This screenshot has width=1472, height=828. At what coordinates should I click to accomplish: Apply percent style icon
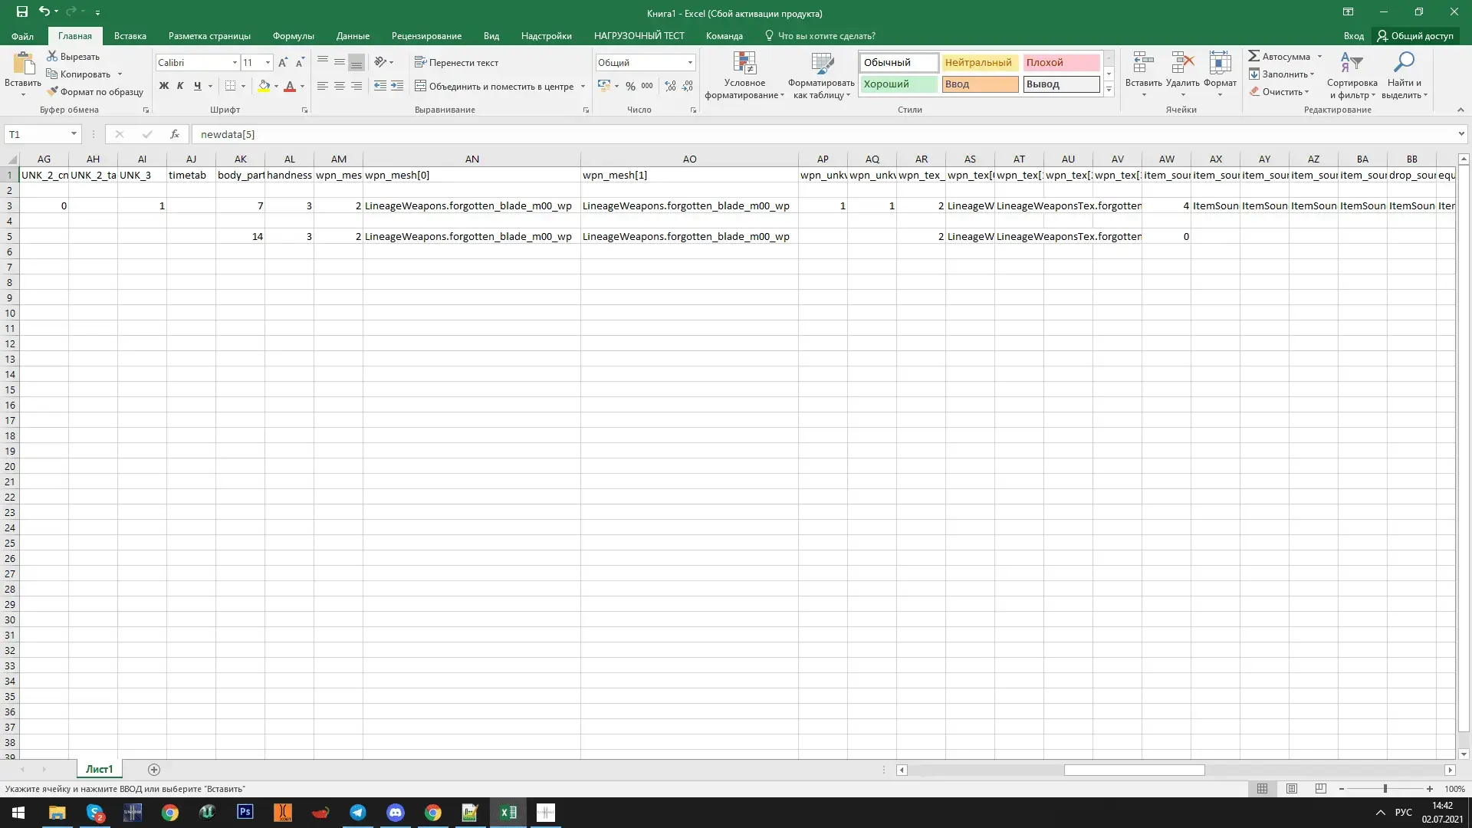(x=630, y=86)
